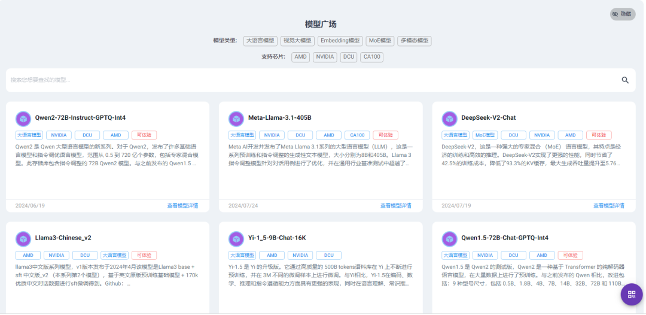Click 大语言模型 tag on Qwen2-72B-Instruct-GPTQ-Int4 card
The image size is (646, 315).
tap(29, 135)
